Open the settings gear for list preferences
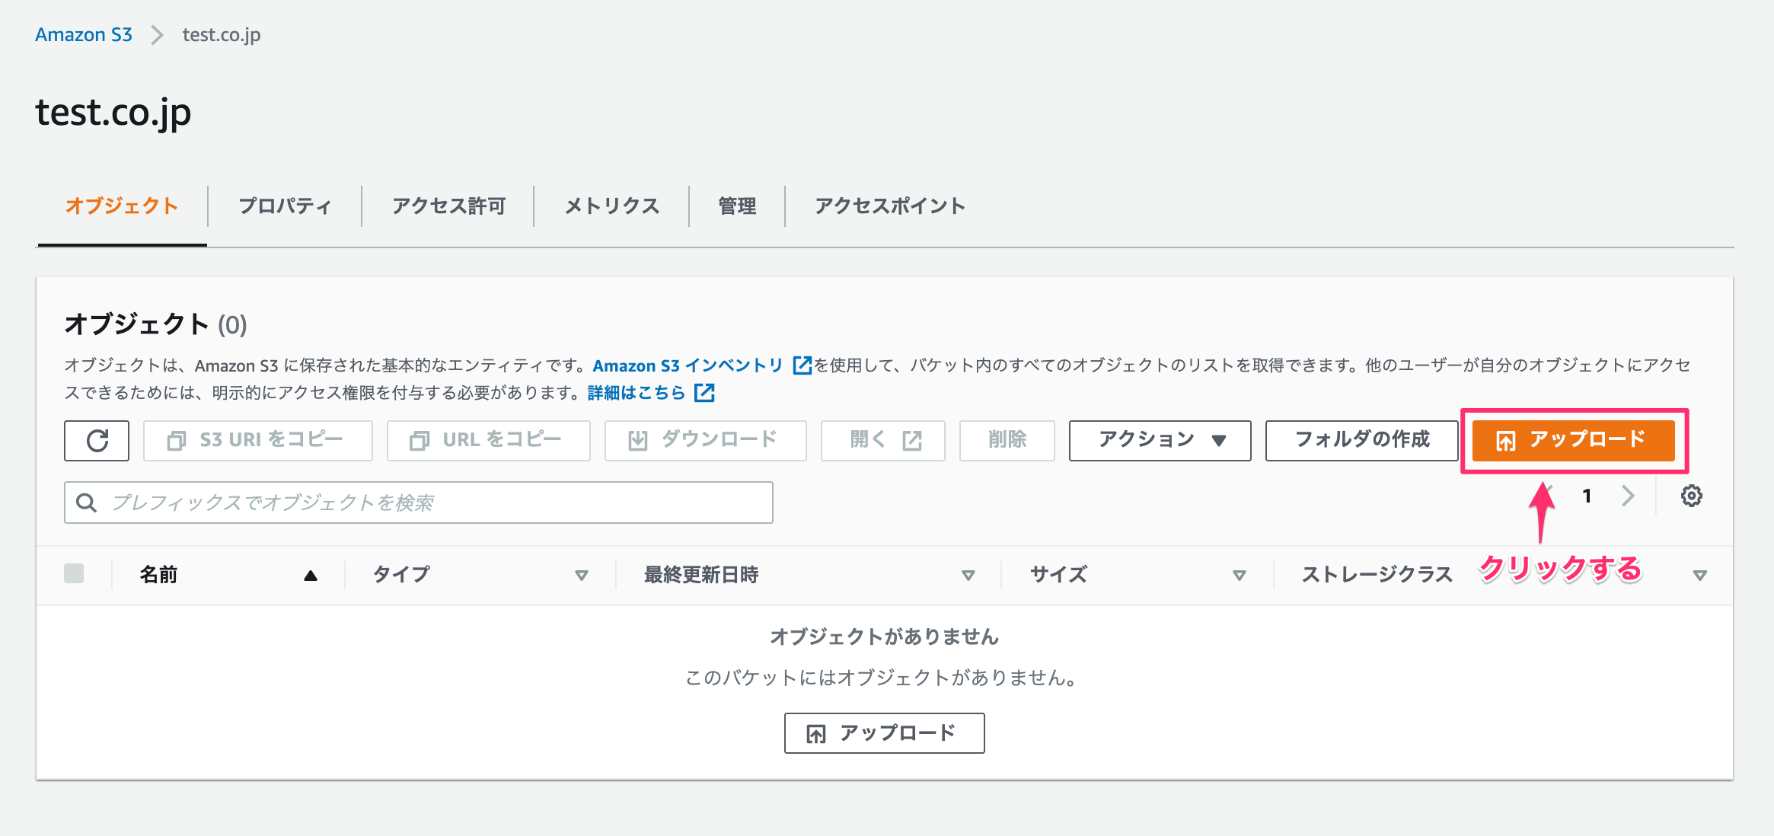 point(1692,496)
